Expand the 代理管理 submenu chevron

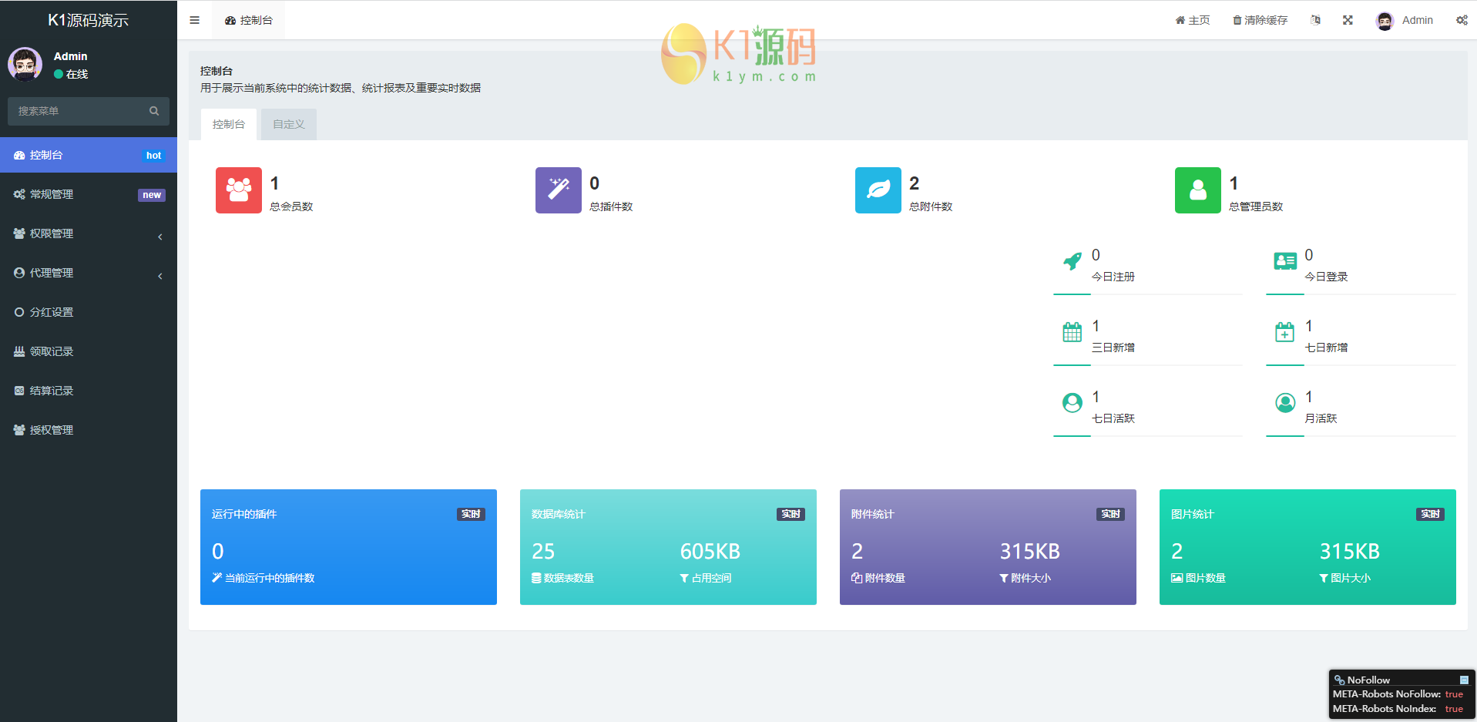coord(160,276)
